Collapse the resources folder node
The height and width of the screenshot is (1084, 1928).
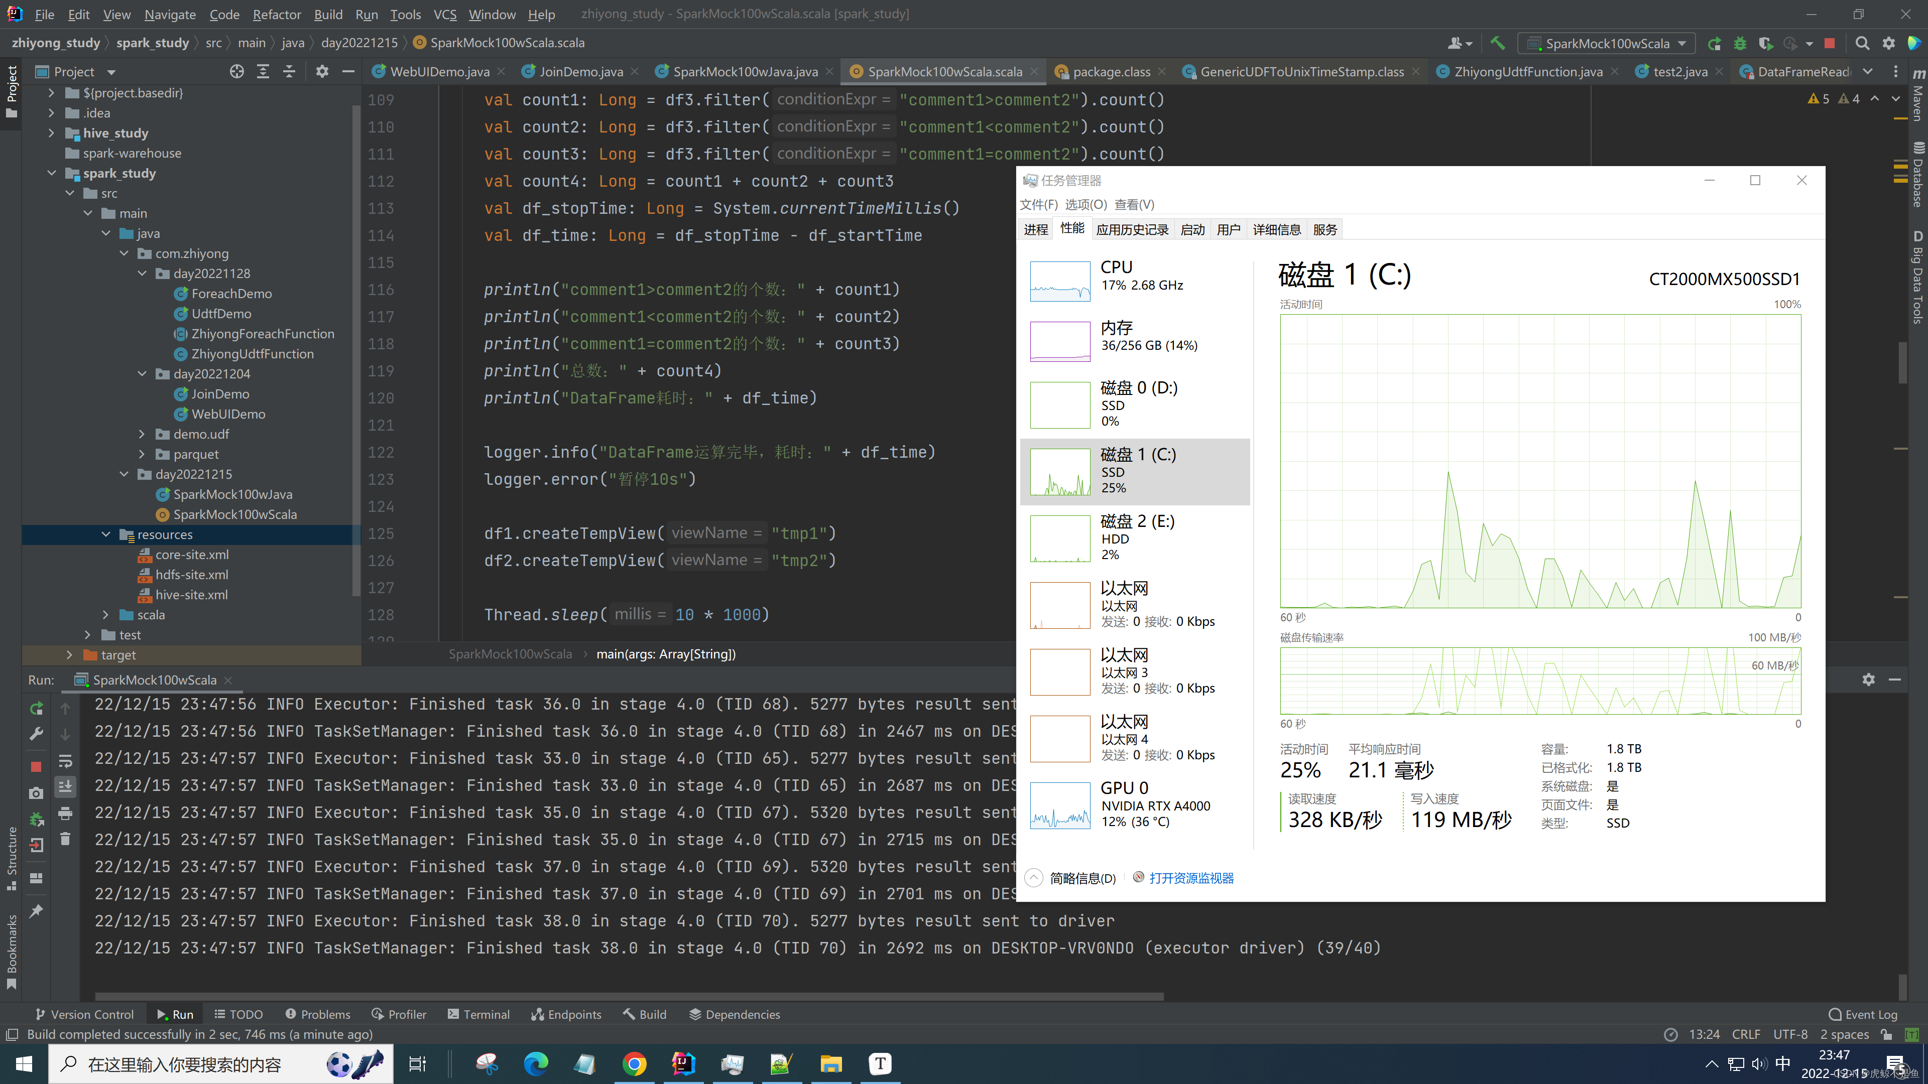(105, 534)
